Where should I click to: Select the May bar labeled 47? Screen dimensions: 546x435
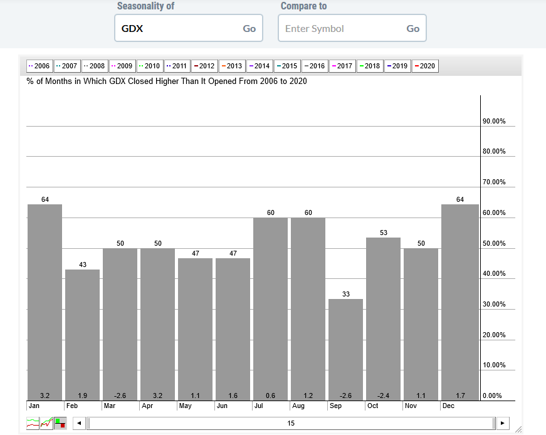pos(196,330)
